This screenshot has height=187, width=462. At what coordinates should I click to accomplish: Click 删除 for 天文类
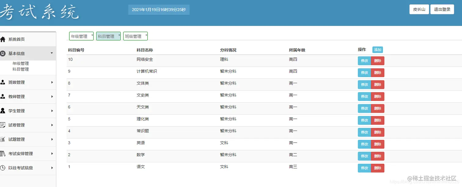pos(378,108)
